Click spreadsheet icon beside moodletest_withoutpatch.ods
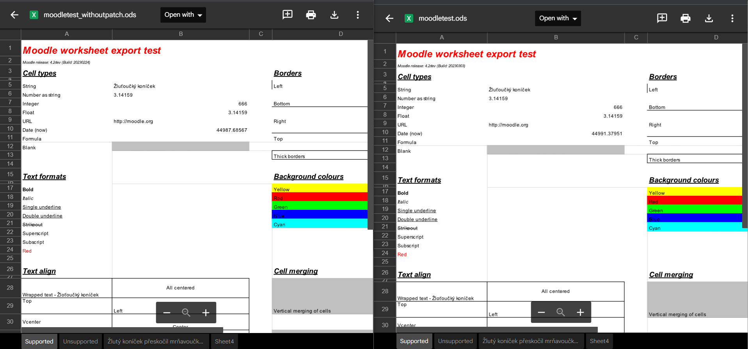The image size is (748, 349). click(x=34, y=15)
